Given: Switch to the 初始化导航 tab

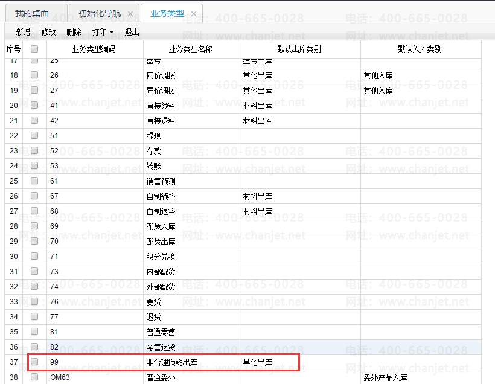Looking at the screenshot, I should click(x=100, y=13).
